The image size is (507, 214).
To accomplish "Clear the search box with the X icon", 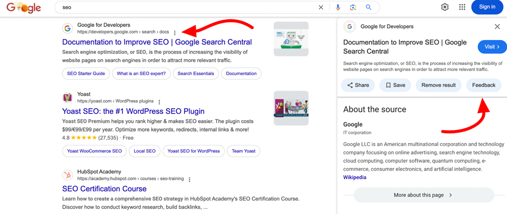I will coord(321,7).
